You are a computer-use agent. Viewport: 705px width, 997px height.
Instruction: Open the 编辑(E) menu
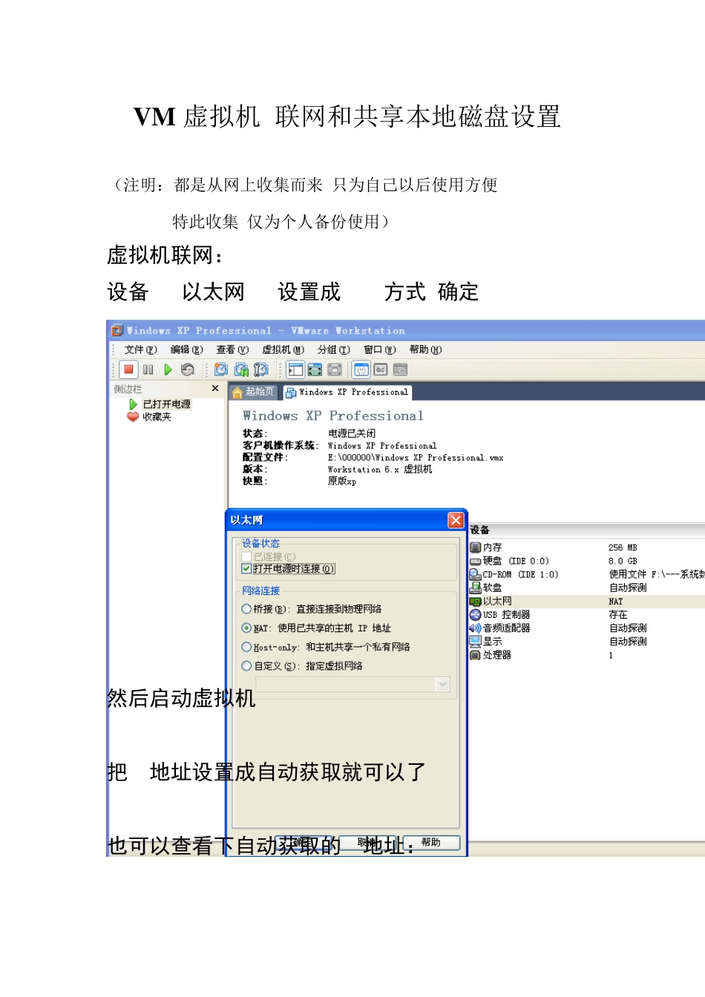click(x=186, y=349)
